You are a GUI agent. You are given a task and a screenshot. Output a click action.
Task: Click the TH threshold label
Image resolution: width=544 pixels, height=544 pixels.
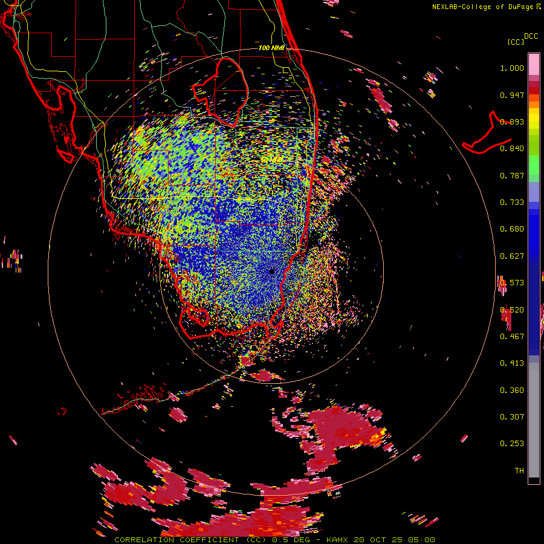519,471
